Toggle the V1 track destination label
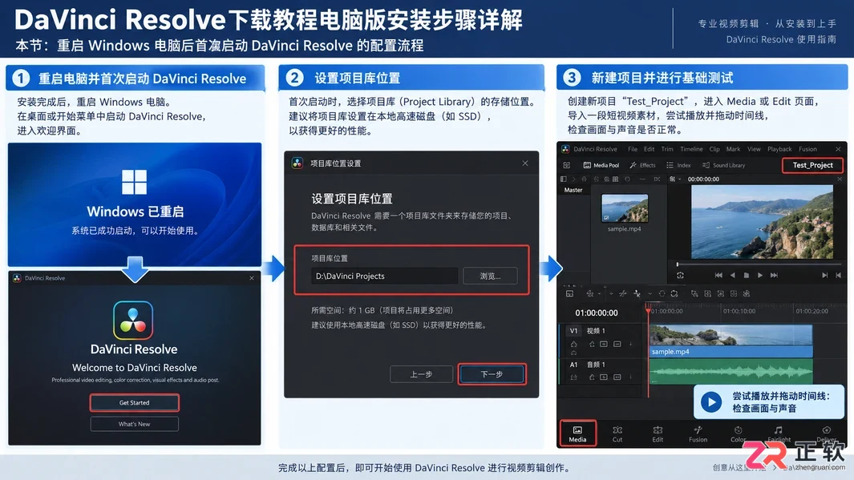Image resolution: width=854 pixels, height=480 pixels. coord(573,331)
